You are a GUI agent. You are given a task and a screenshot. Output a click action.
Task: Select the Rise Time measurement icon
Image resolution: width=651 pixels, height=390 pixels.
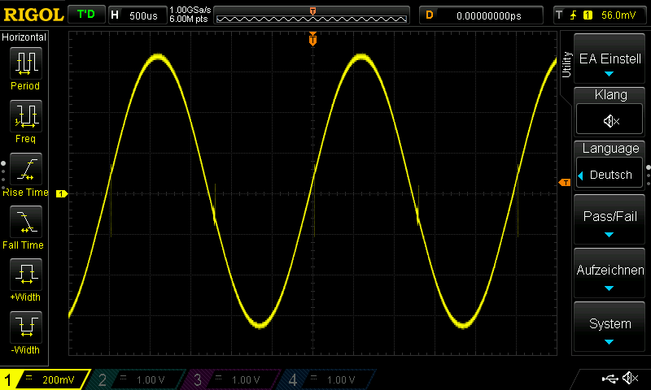click(x=25, y=168)
